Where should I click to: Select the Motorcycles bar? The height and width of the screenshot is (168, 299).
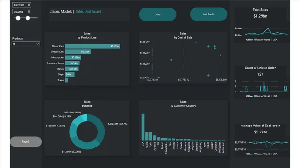[x=73, y=57]
